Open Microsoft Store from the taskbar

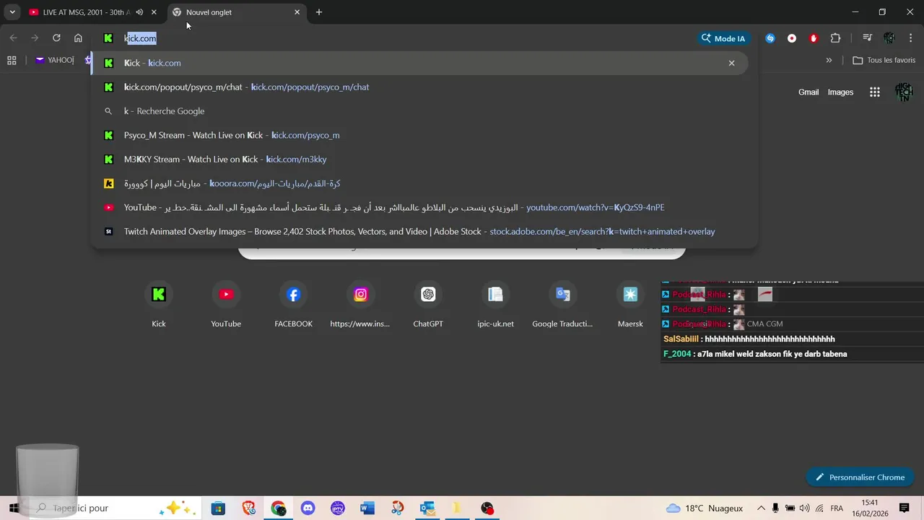(218, 508)
